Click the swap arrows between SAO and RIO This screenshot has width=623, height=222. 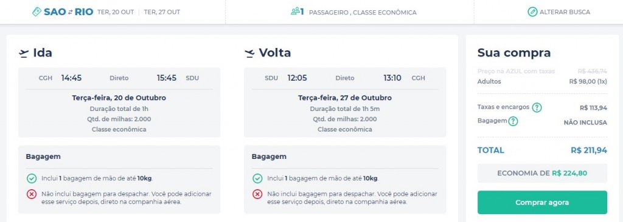coord(70,12)
